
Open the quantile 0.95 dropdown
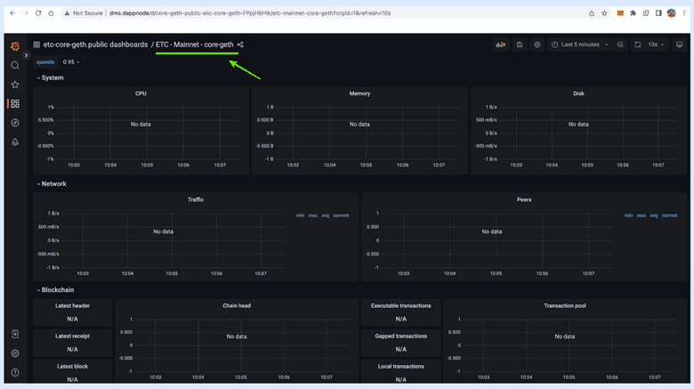pos(71,62)
